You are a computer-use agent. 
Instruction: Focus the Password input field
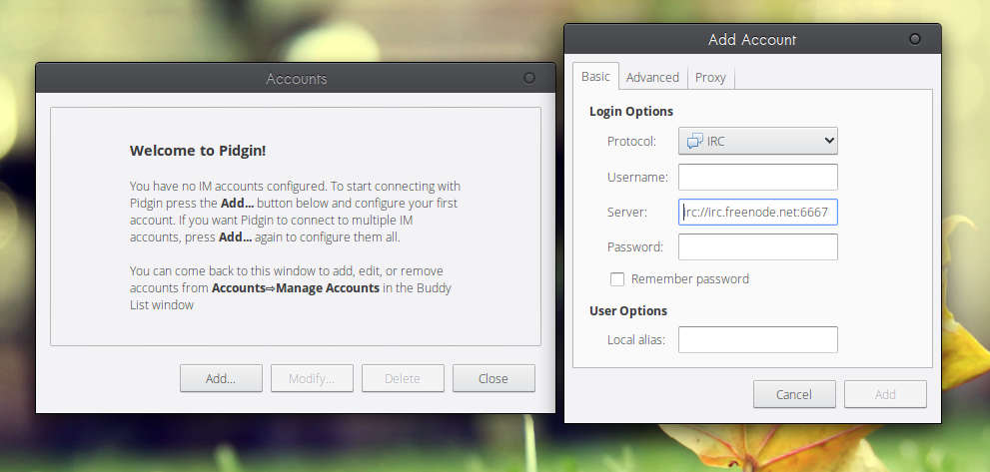pyautogui.click(x=757, y=246)
